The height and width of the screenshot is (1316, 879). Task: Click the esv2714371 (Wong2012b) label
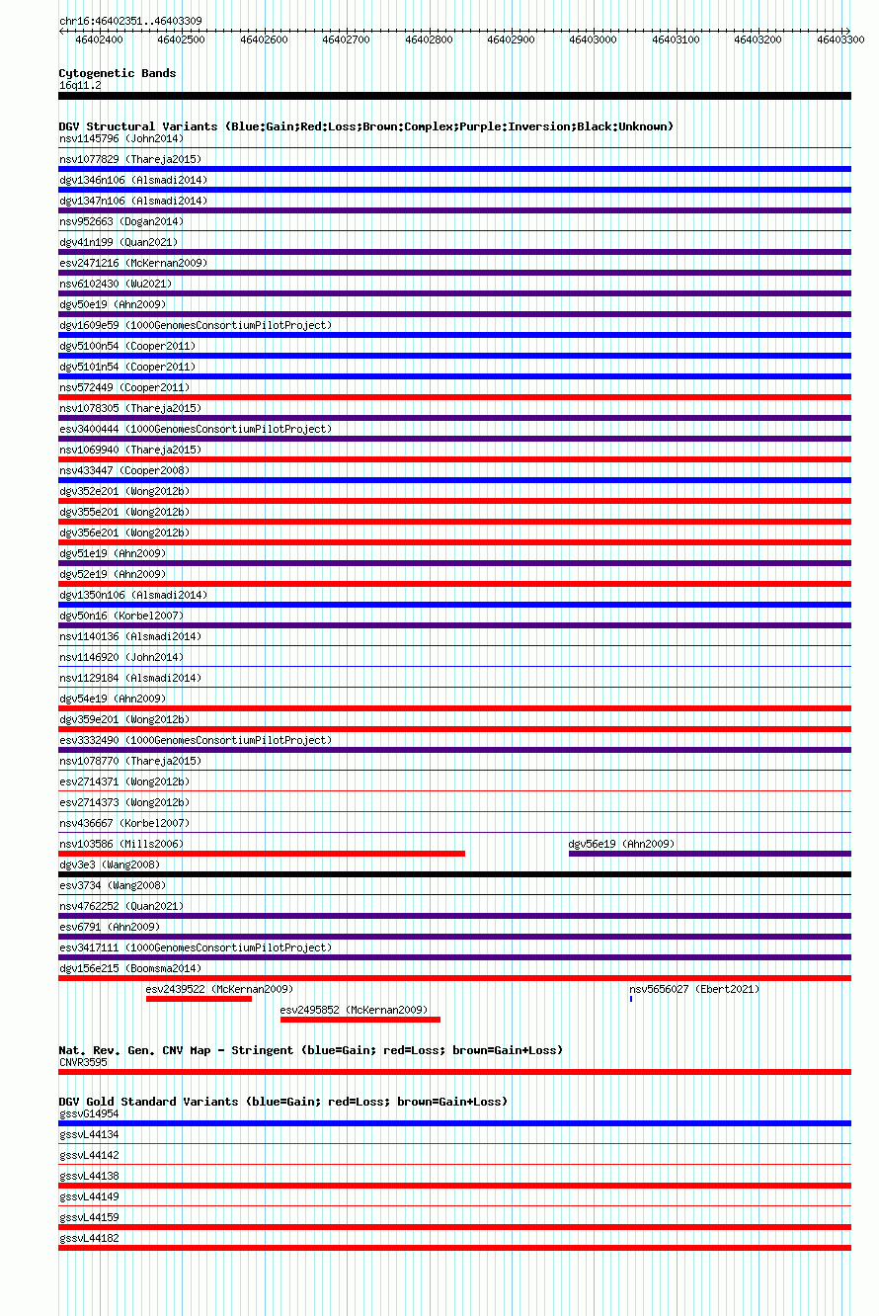124,782
